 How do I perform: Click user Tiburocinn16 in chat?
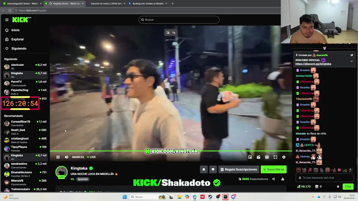[x=304, y=99]
